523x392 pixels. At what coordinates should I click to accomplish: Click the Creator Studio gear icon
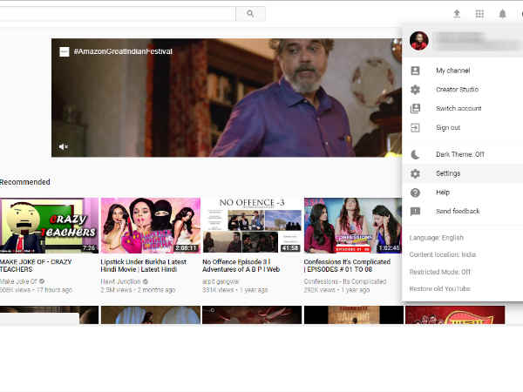tap(415, 90)
